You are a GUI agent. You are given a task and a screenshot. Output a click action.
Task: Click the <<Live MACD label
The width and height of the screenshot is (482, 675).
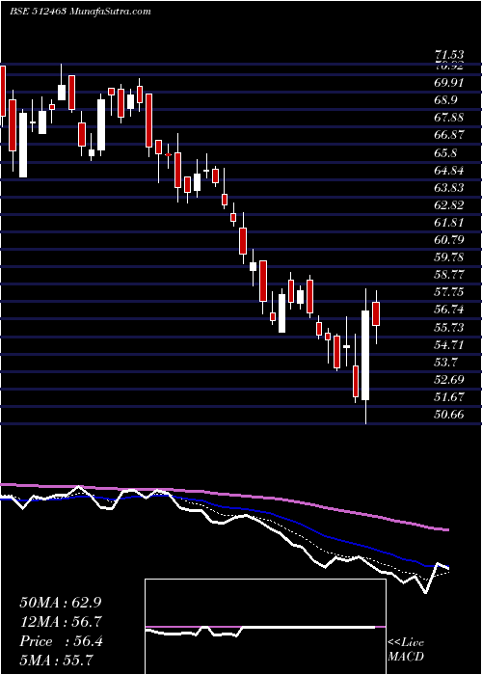tap(406, 649)
